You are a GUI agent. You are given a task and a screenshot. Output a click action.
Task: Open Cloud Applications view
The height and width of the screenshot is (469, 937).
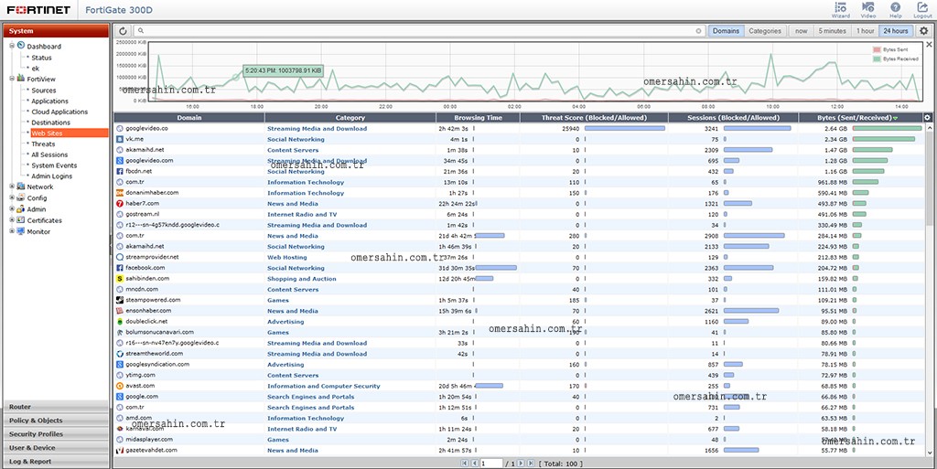pyautogui.click(x=59, y=112)
